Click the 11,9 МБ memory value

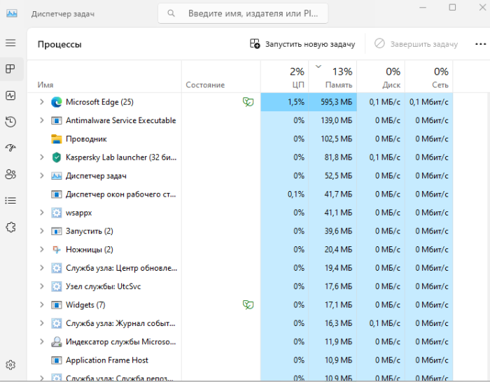pos(338,341)
